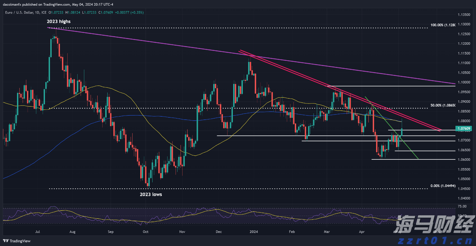Click 1.06000 on the price axis

pos(464,160)
